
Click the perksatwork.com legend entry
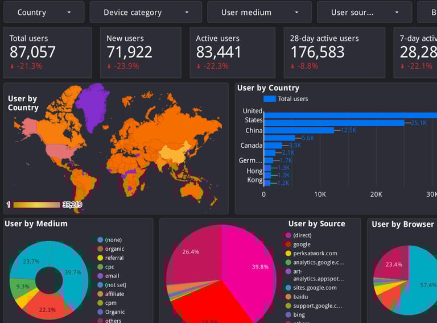click(311, 254)
